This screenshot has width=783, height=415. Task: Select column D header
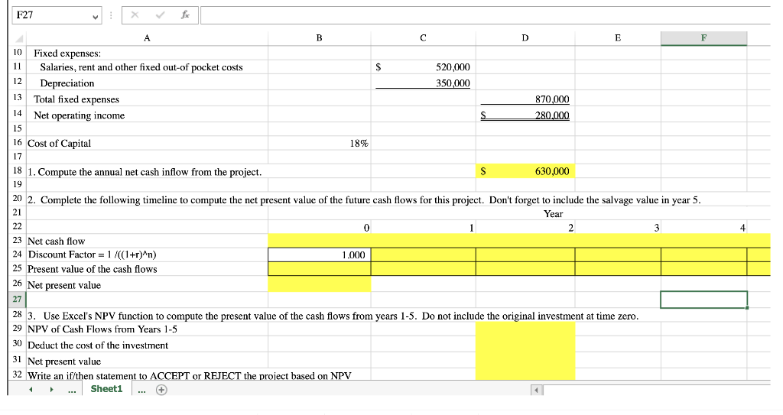click(x=525, y=38)
